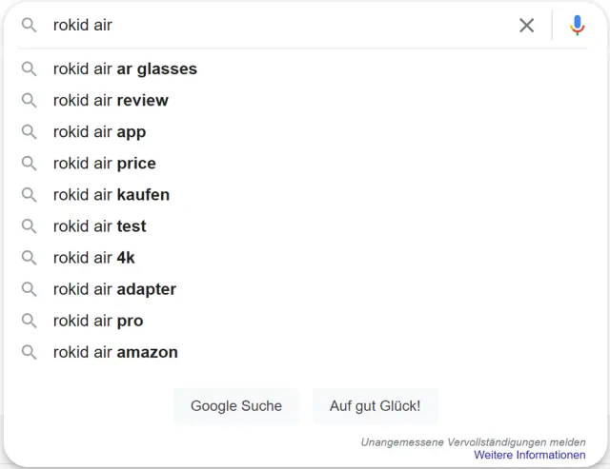
Task: Select the 'rokid air price' suggestion
Action: (105, 164)
